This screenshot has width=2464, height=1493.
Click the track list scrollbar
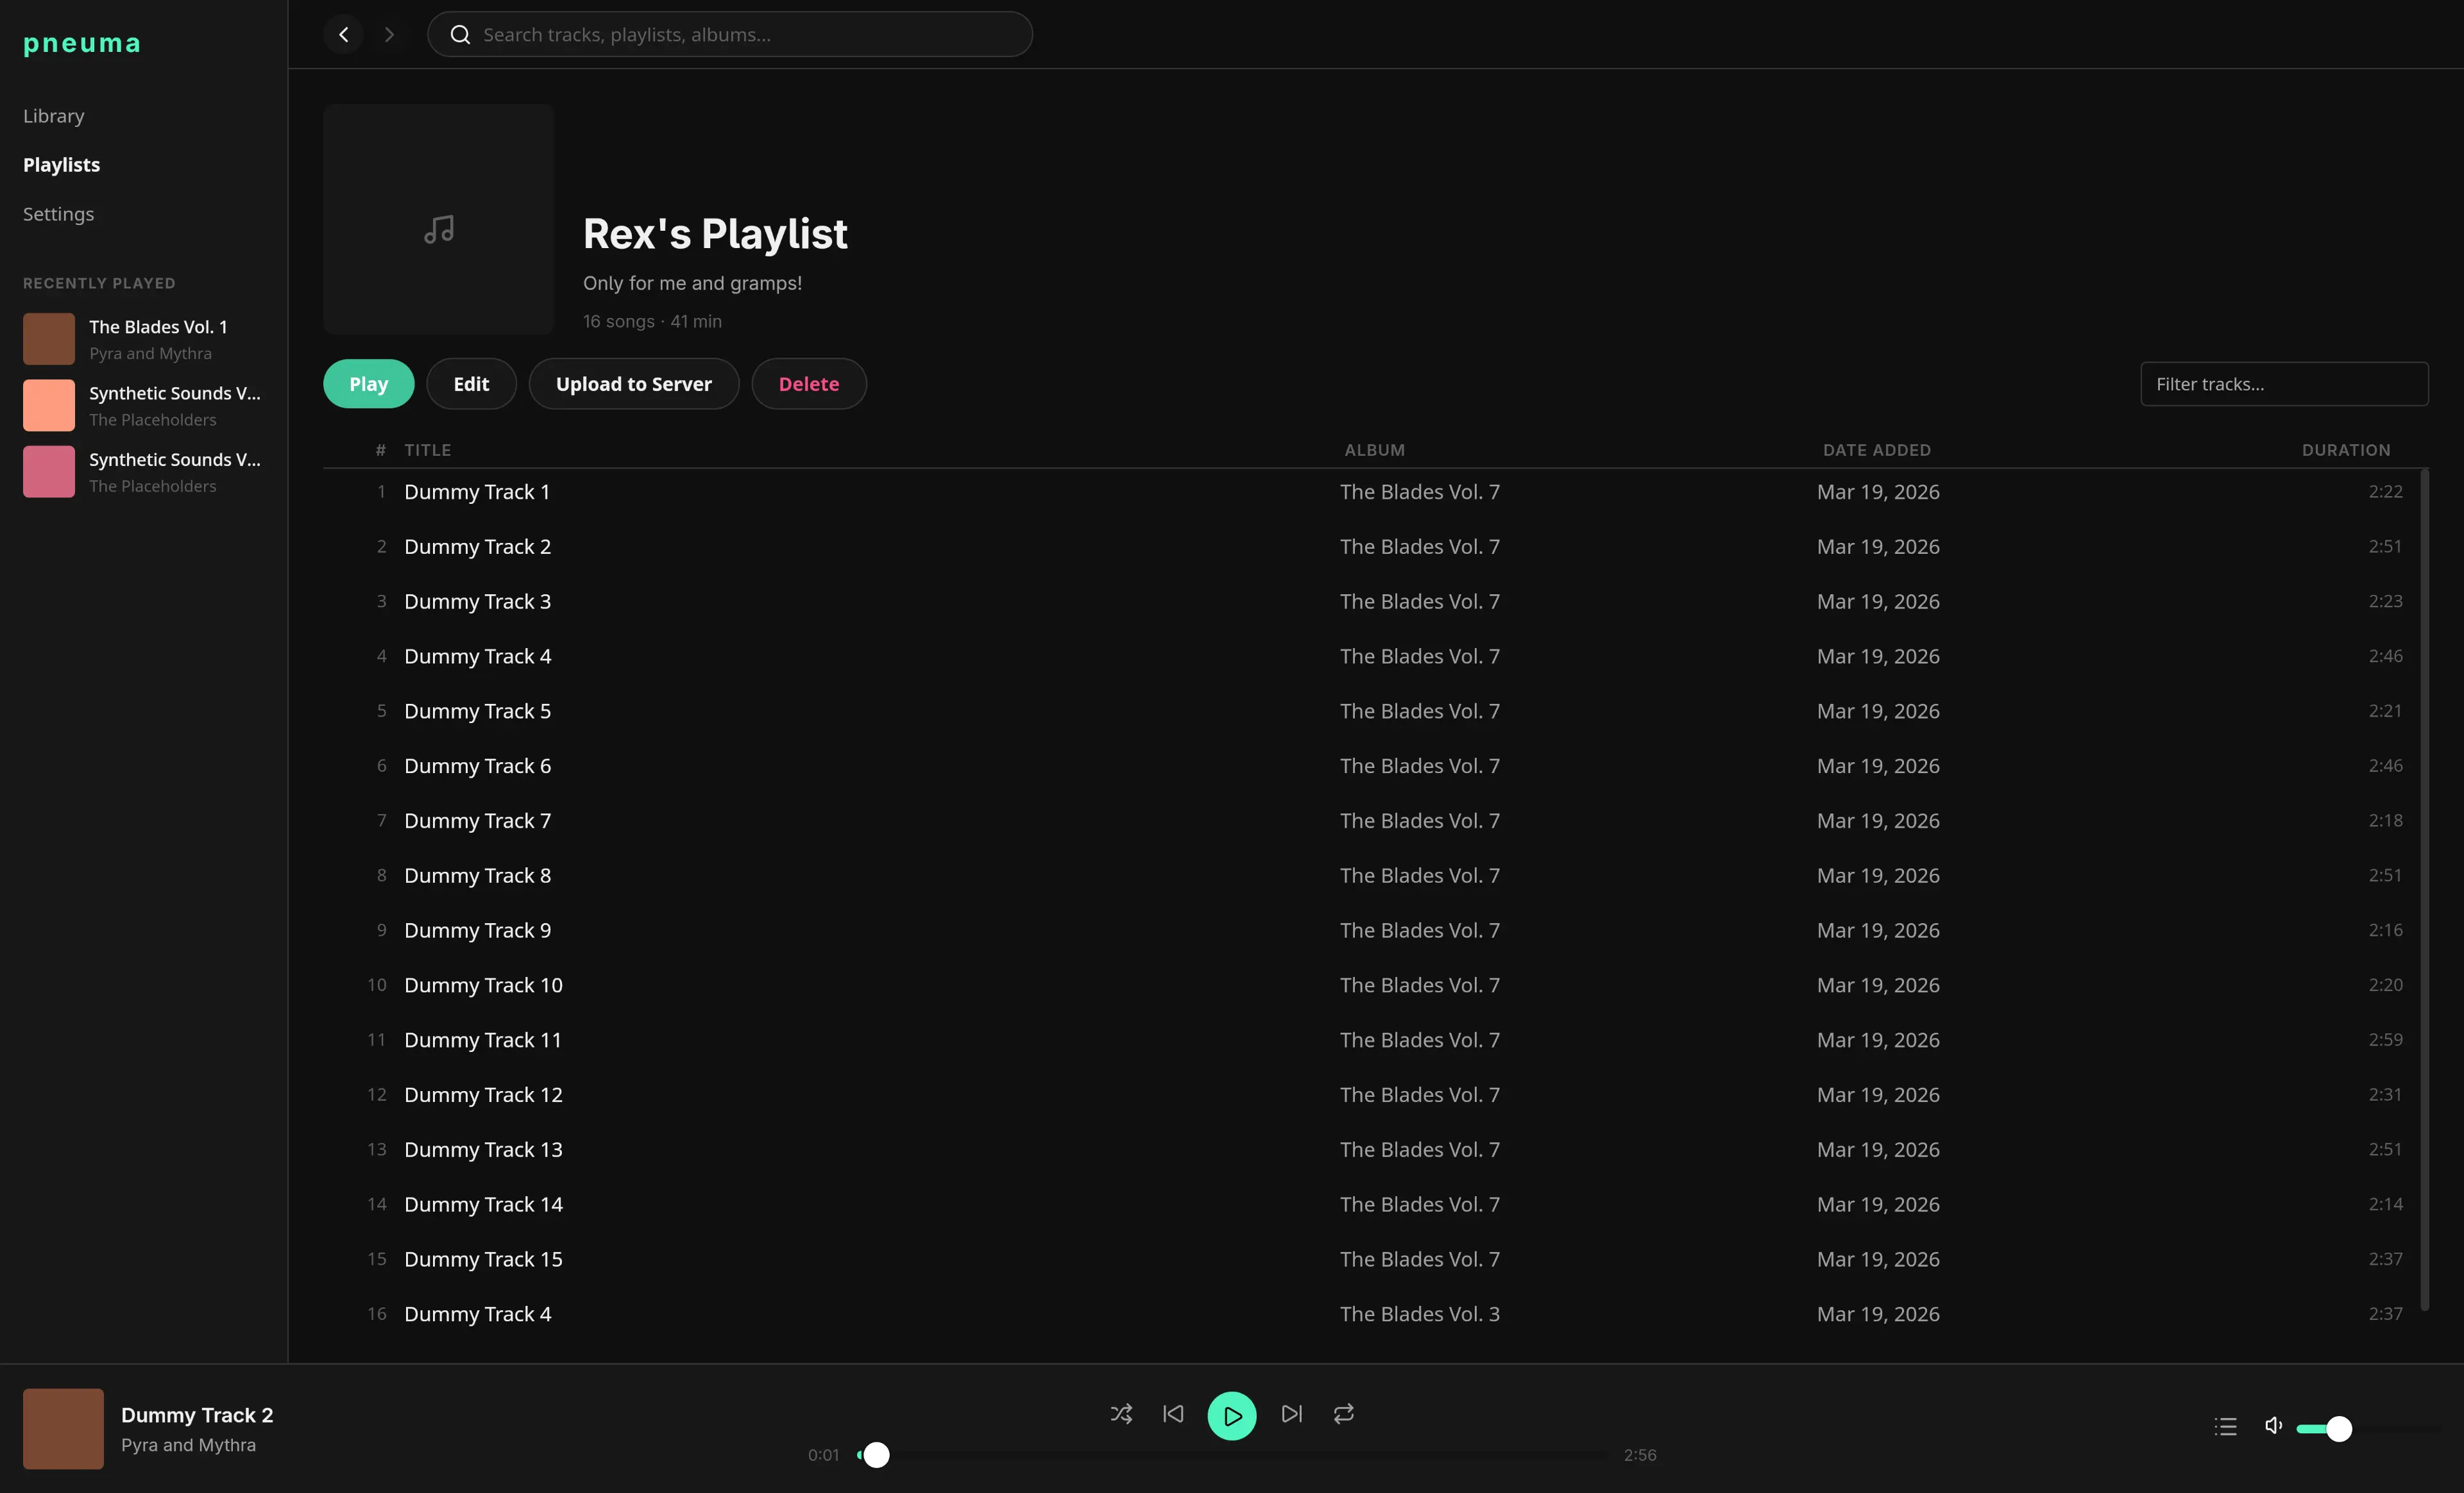pyautogui.click(x=2424, y=889)
